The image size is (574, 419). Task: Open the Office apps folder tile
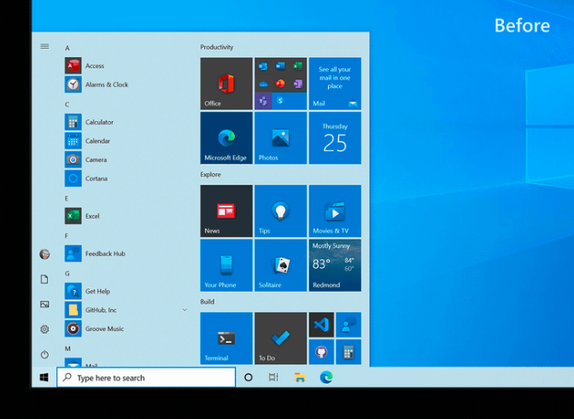tap(280, 84)
